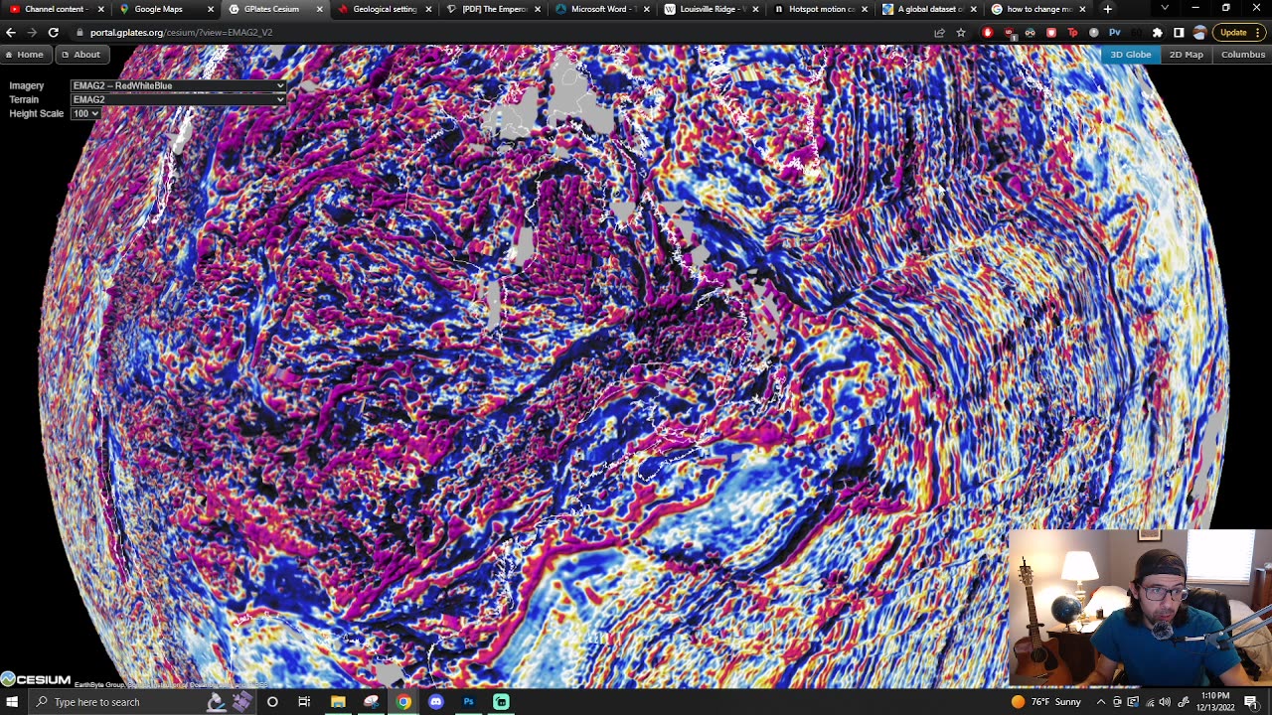The image size is (1272, 715).
Task: Switch to Columbus view
Action: (1242, 55)
